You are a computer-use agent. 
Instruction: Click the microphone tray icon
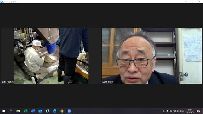click(x=167, y=111)
